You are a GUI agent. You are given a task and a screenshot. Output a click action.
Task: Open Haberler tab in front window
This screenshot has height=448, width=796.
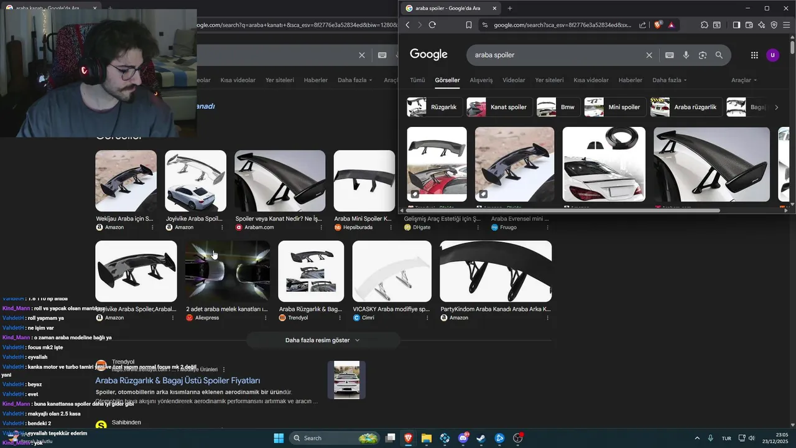630,80
